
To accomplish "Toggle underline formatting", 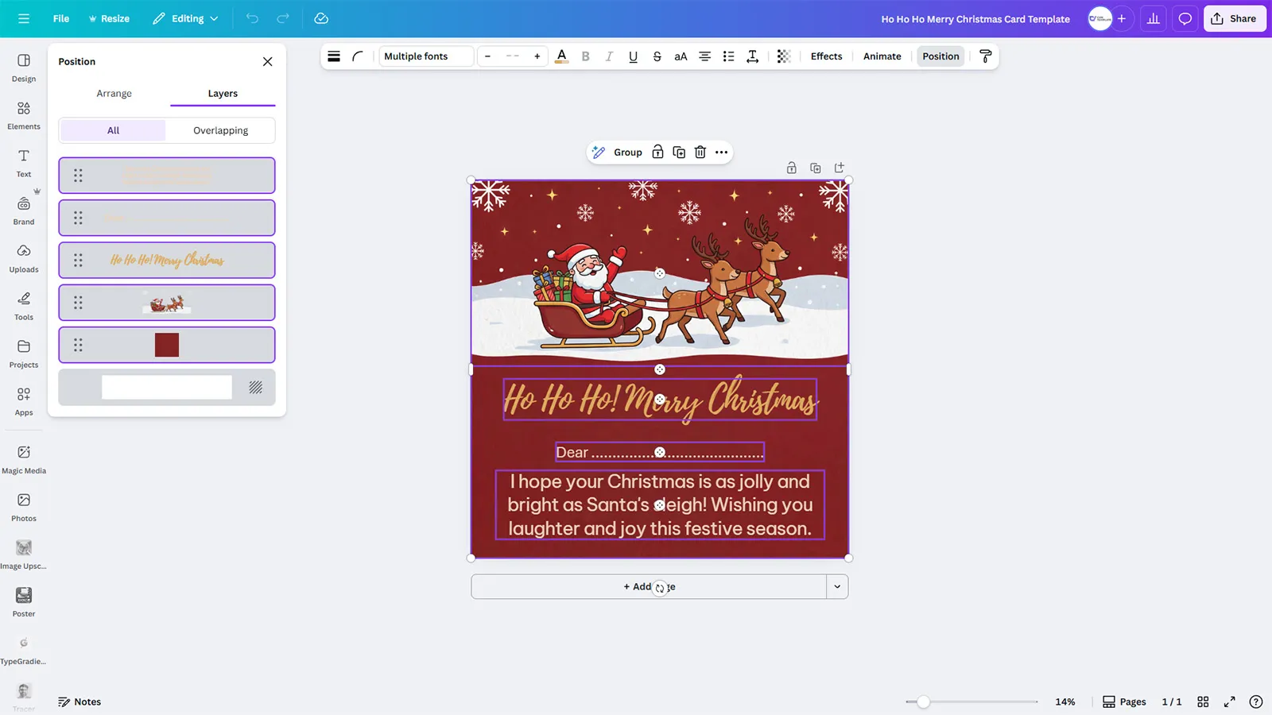I will click(x=633, y=56).
